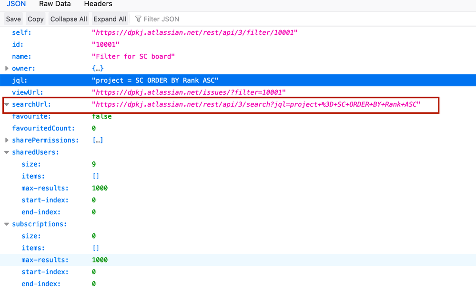Select the jql row key
476x300 pixels.
point(20,80)
